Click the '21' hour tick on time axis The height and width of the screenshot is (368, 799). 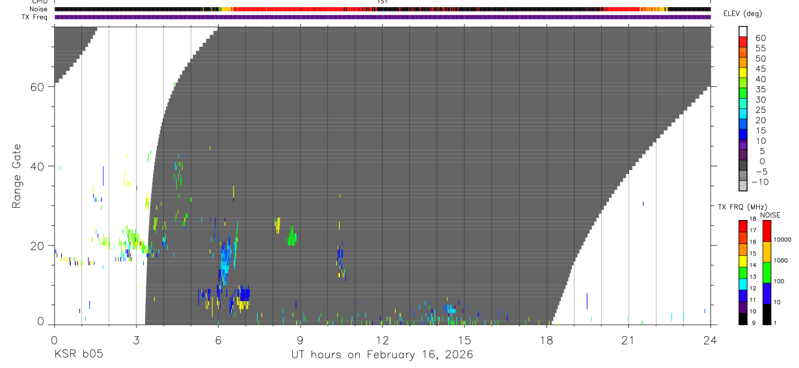[628, 339]
